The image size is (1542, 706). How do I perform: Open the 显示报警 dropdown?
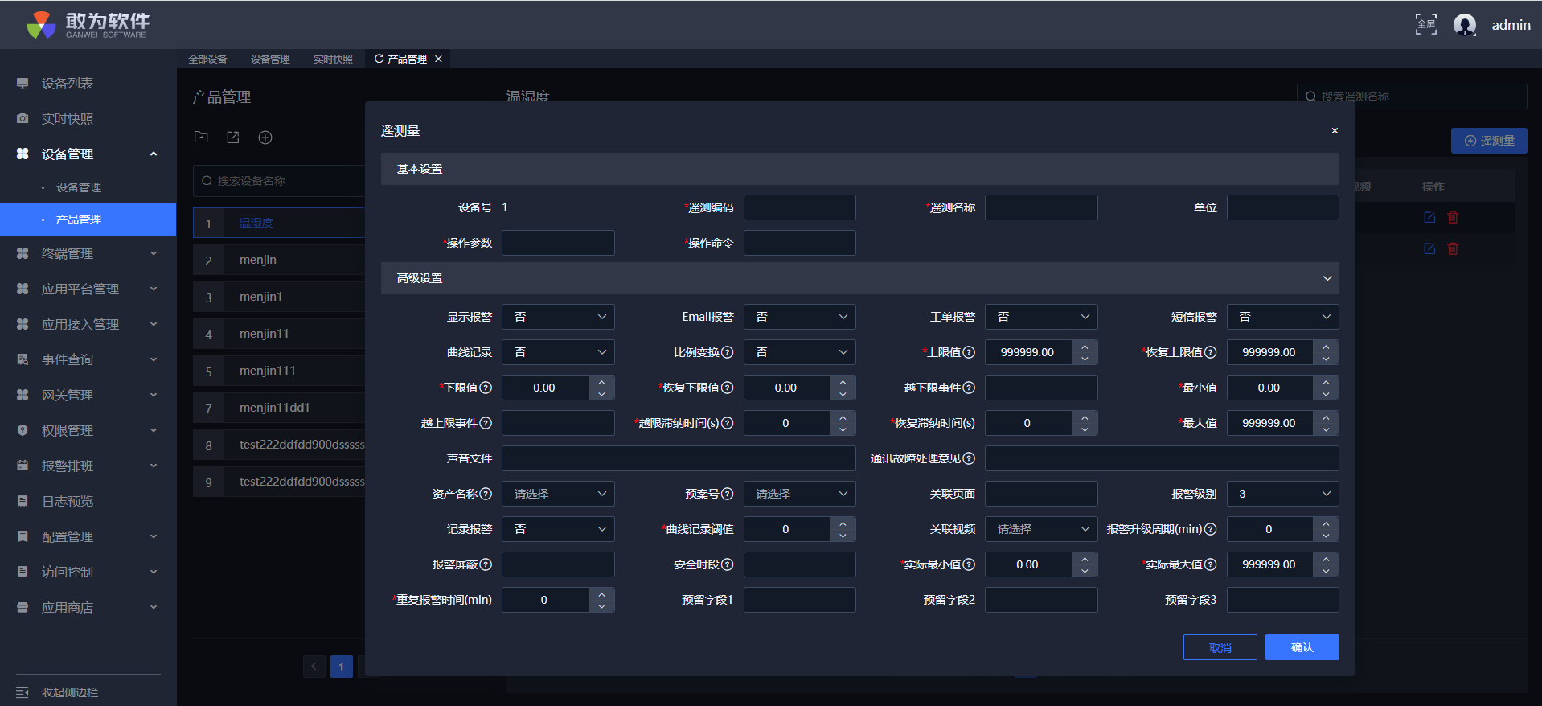[x=558, y=317]
